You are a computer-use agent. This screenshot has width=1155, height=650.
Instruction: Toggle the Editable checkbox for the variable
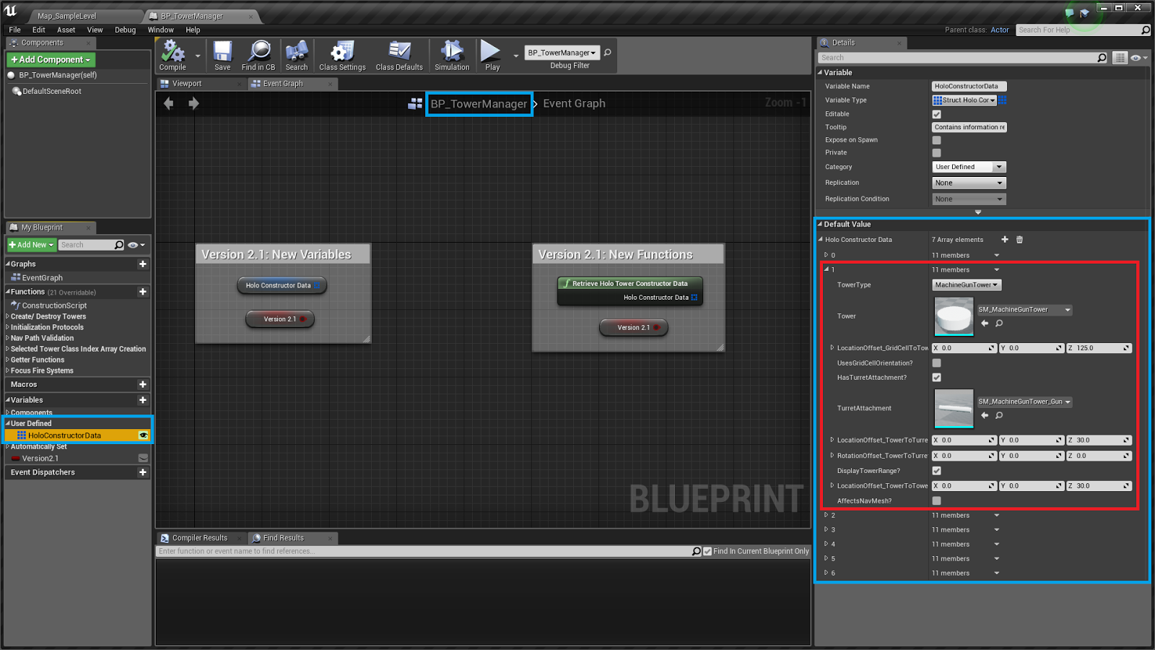[x=936, y=113]
